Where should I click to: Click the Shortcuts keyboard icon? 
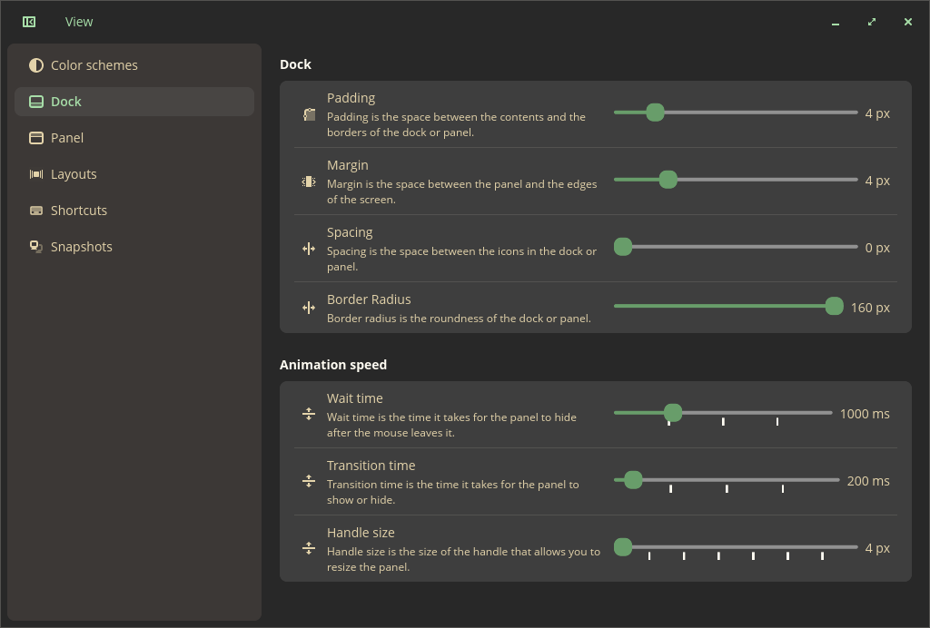[x=36, y=211]
